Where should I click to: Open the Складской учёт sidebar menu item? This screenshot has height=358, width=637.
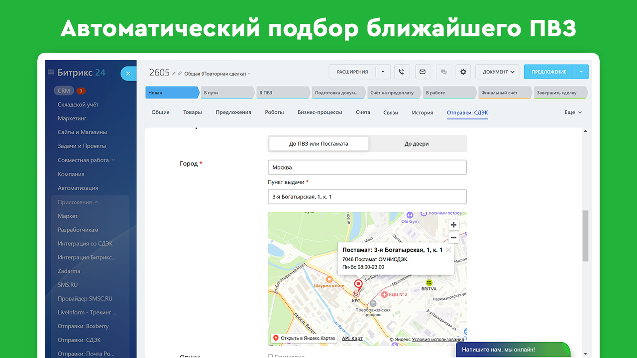click(78, 104)
